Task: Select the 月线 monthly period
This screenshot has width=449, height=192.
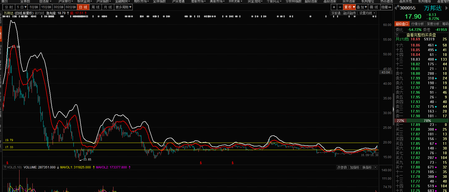Action: point(108,7)
